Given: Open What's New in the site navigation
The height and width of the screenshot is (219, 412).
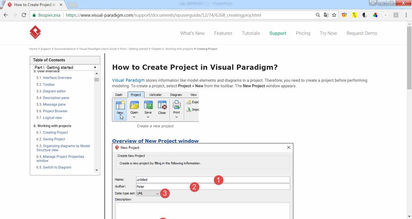Looking at the screenshot, I should tap(192, 33).
